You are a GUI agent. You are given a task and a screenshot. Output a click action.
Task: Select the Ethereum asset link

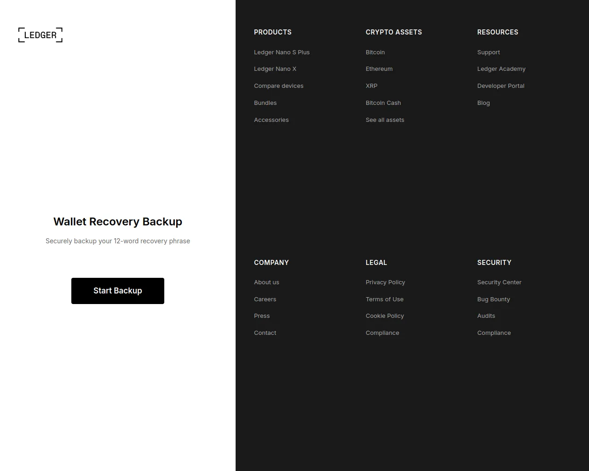click(379, 69)
